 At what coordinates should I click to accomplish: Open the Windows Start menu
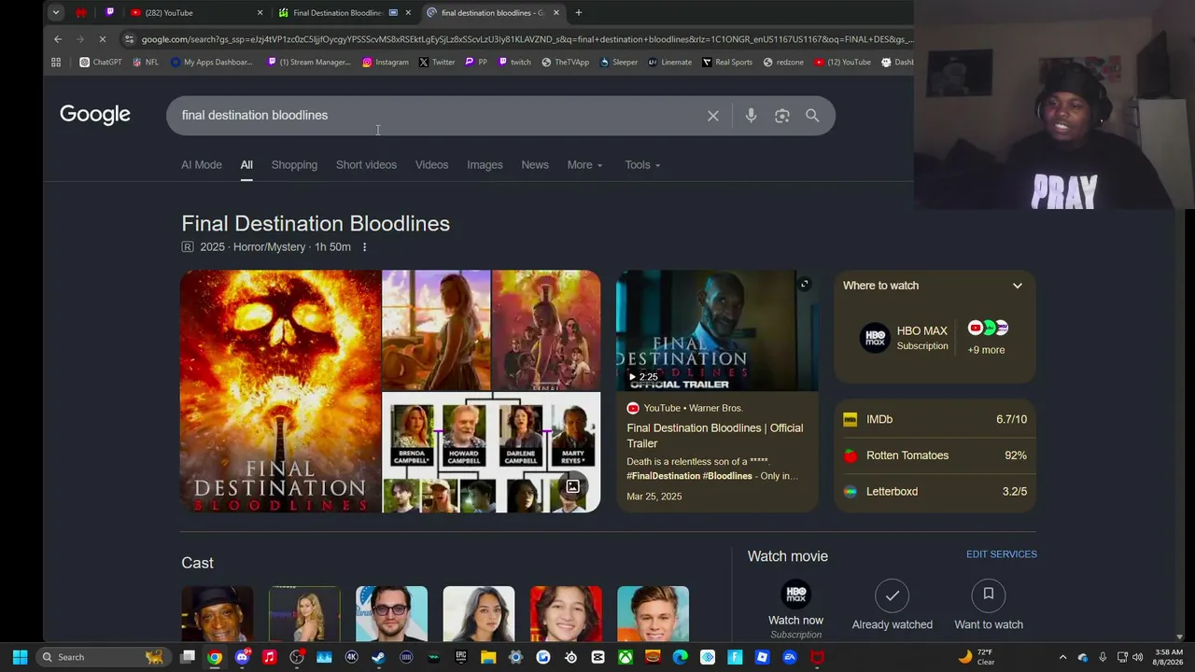tap(20, 657)
